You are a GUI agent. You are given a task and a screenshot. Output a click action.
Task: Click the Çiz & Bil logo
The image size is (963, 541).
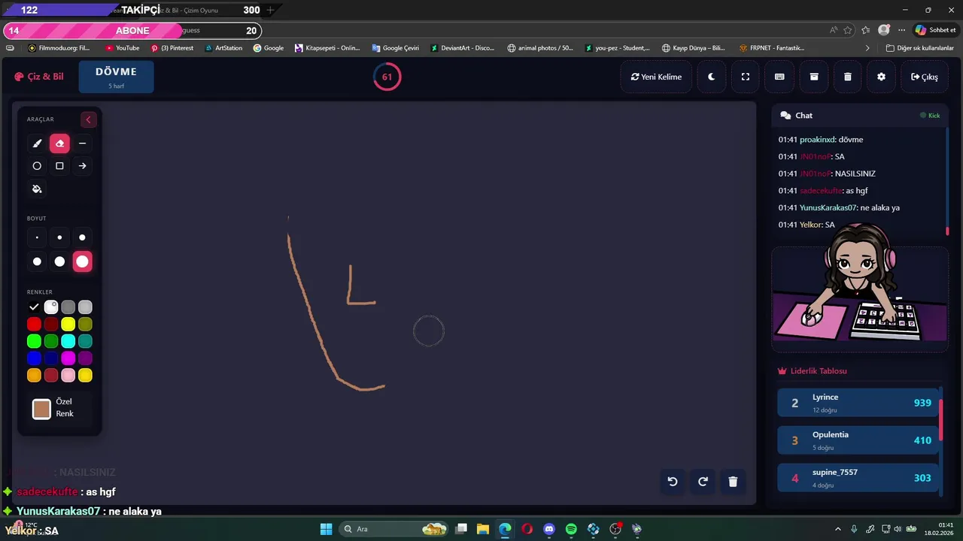39,77
